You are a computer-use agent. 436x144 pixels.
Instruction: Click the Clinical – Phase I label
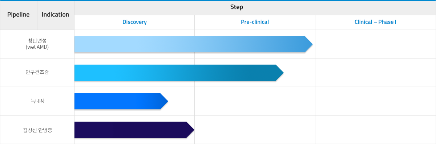coord(375,22)
